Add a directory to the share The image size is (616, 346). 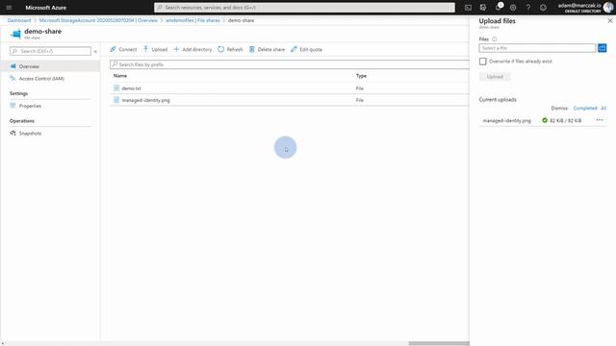coord(192,49)
